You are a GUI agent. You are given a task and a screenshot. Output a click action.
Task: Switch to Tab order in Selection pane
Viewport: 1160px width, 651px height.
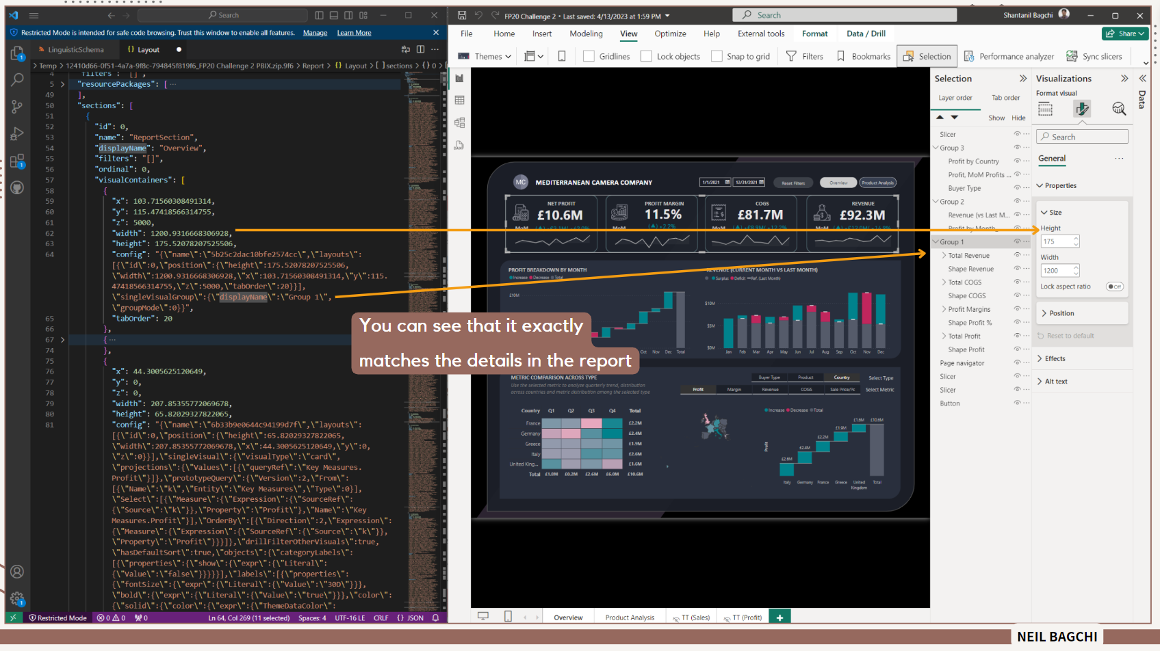point(1005,98)
